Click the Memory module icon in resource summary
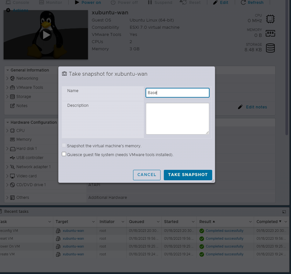Viewport: 291px width, 274px height. [x=270, y=33]
